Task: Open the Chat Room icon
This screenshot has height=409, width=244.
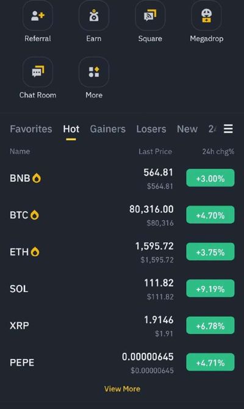Action: (38, 72)
